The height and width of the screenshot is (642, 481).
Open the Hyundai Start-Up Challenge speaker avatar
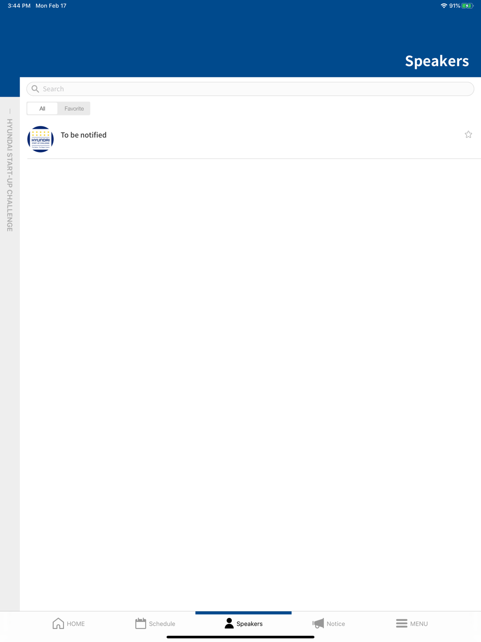tap(40, 139)
